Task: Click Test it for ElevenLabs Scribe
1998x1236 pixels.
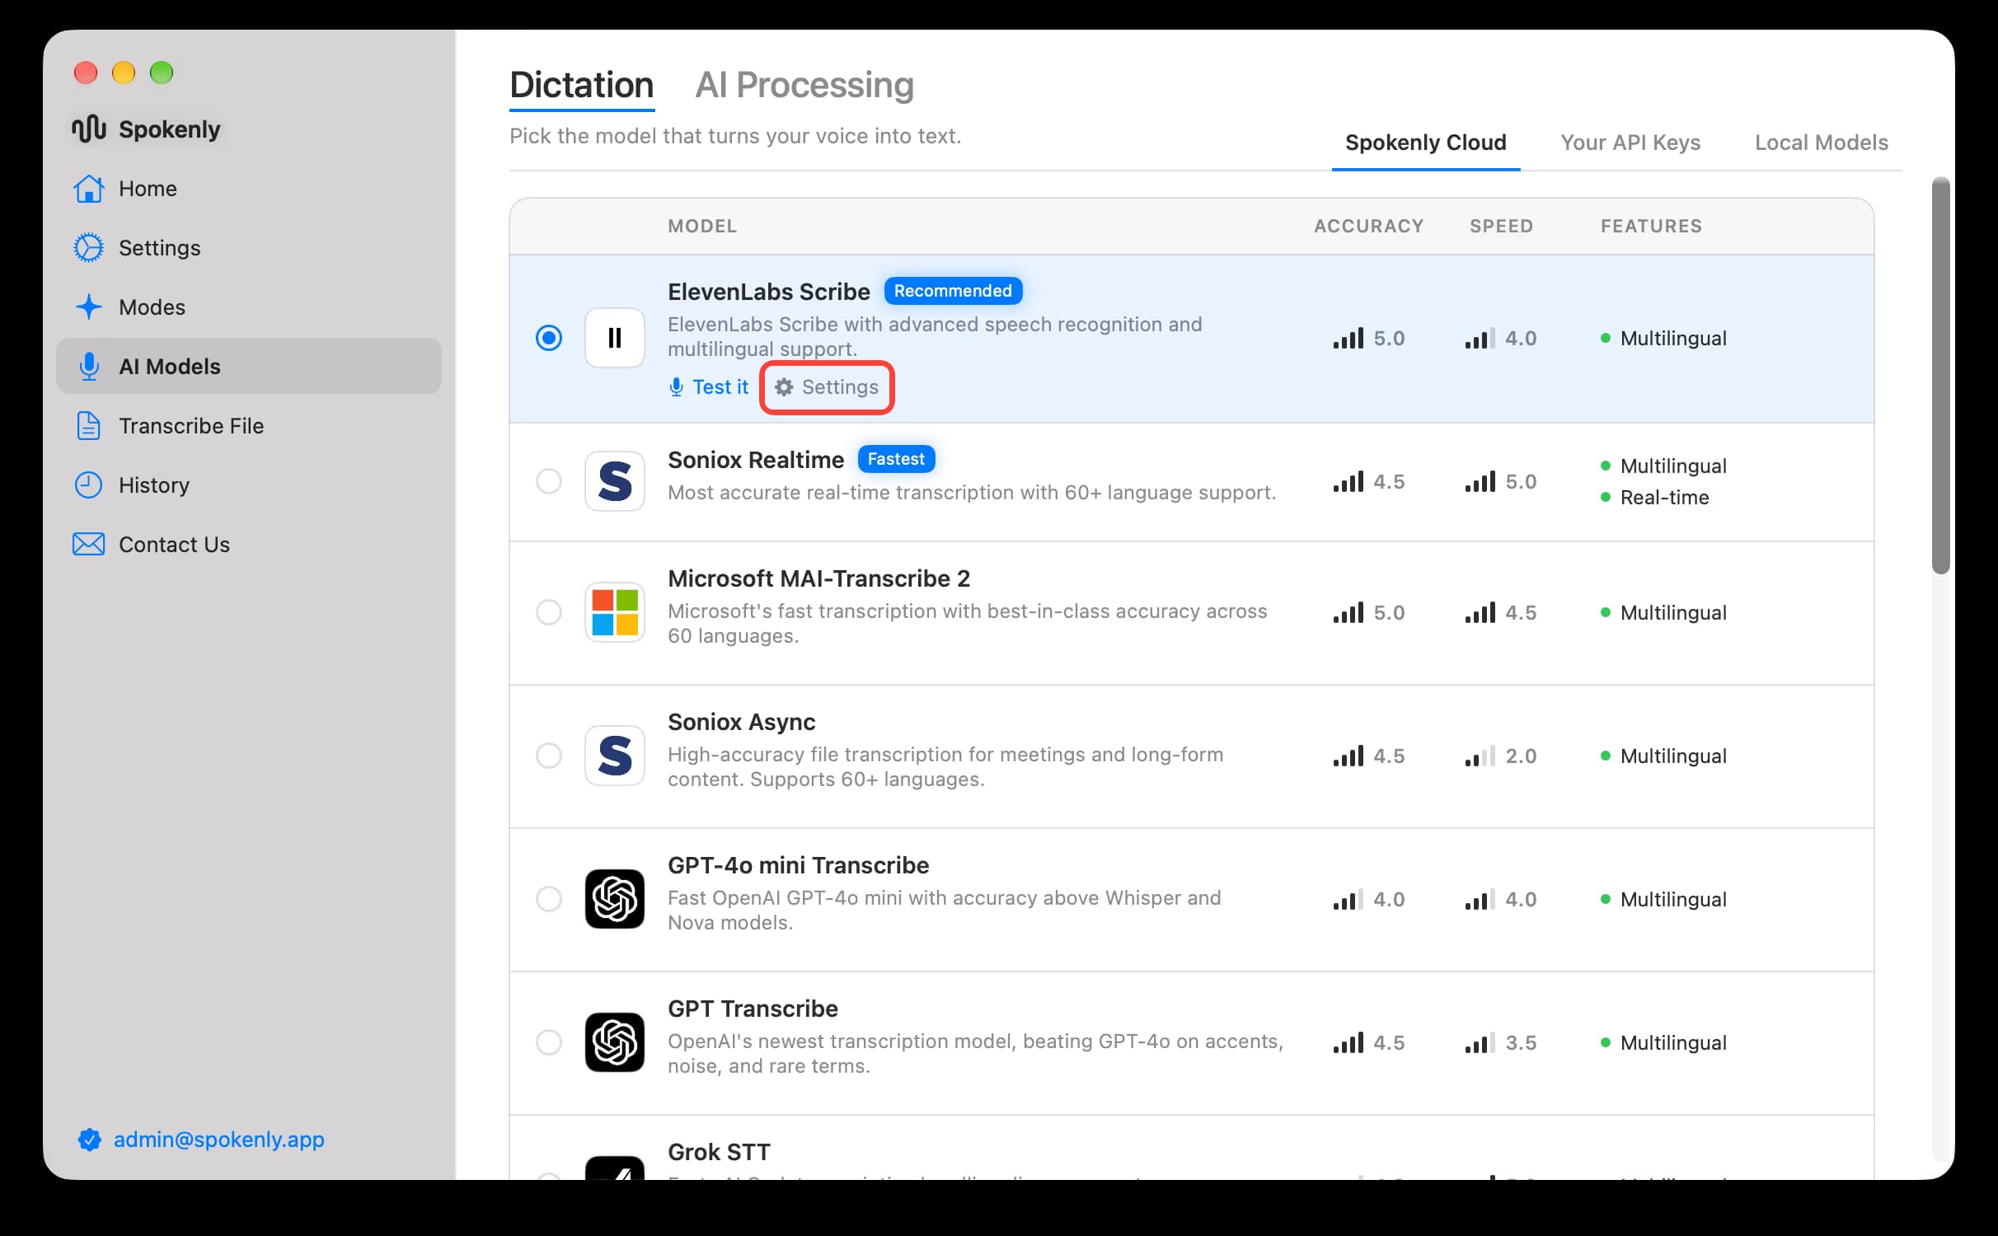Action: pos(709,387)
